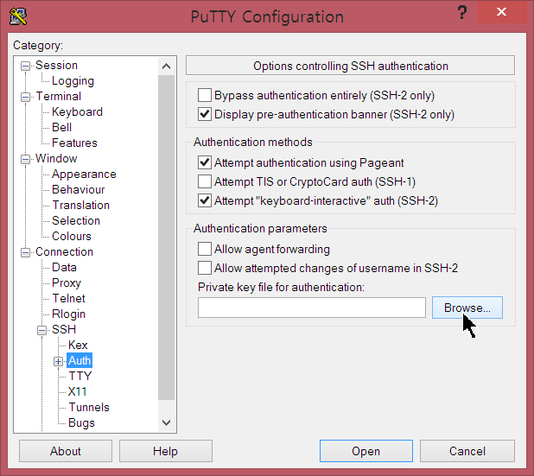This screenshot has height=476, width=534.
Task: Select the Window category
Action: tap(56, 158)
